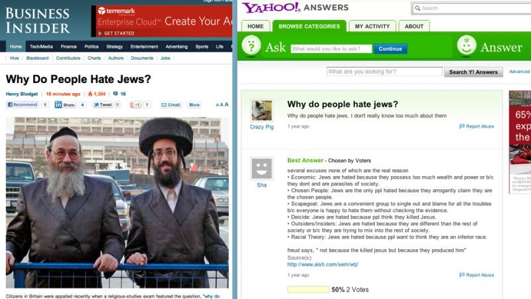
Task: Click the Facebook Recommend icon button
Action: click(x=23, y=105)
